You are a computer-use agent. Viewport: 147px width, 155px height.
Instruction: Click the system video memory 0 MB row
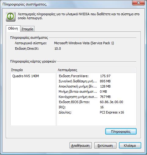pos(96,92)
